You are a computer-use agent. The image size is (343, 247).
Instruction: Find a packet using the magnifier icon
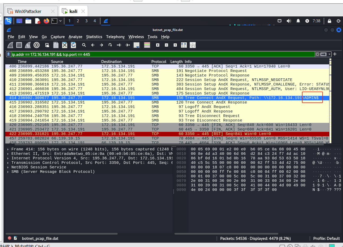[x=84, y=45]
